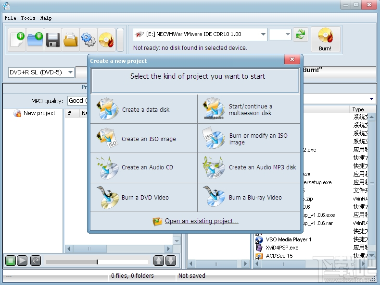
Task: Click the add folder toolbar icon
Action: (x=35, y=40)
